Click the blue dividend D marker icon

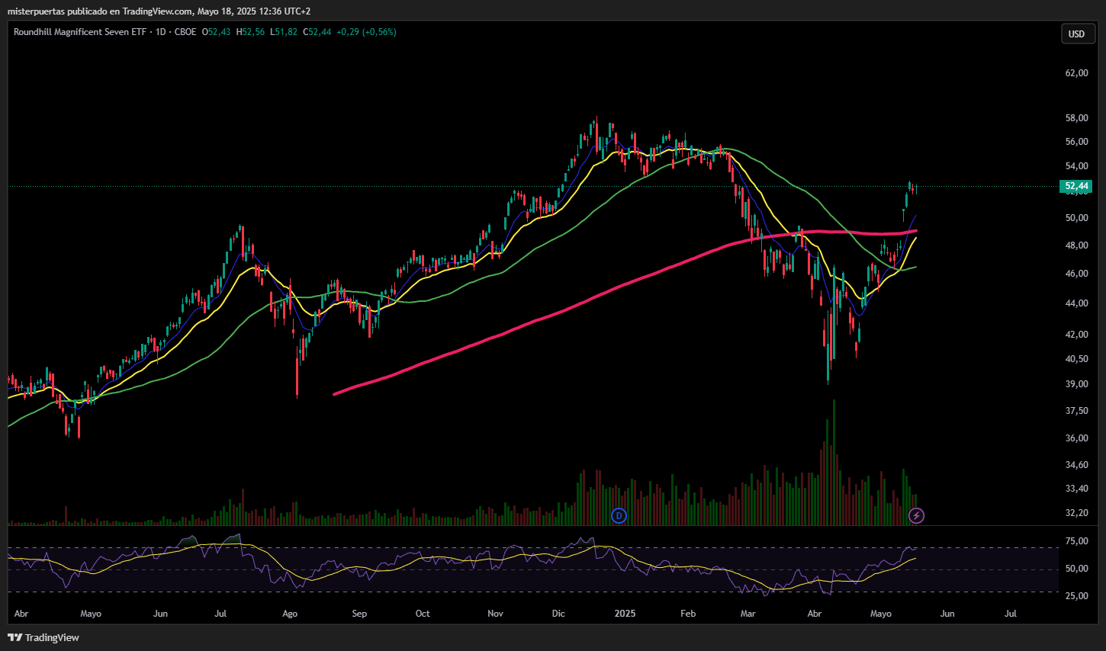pos(619,516)
